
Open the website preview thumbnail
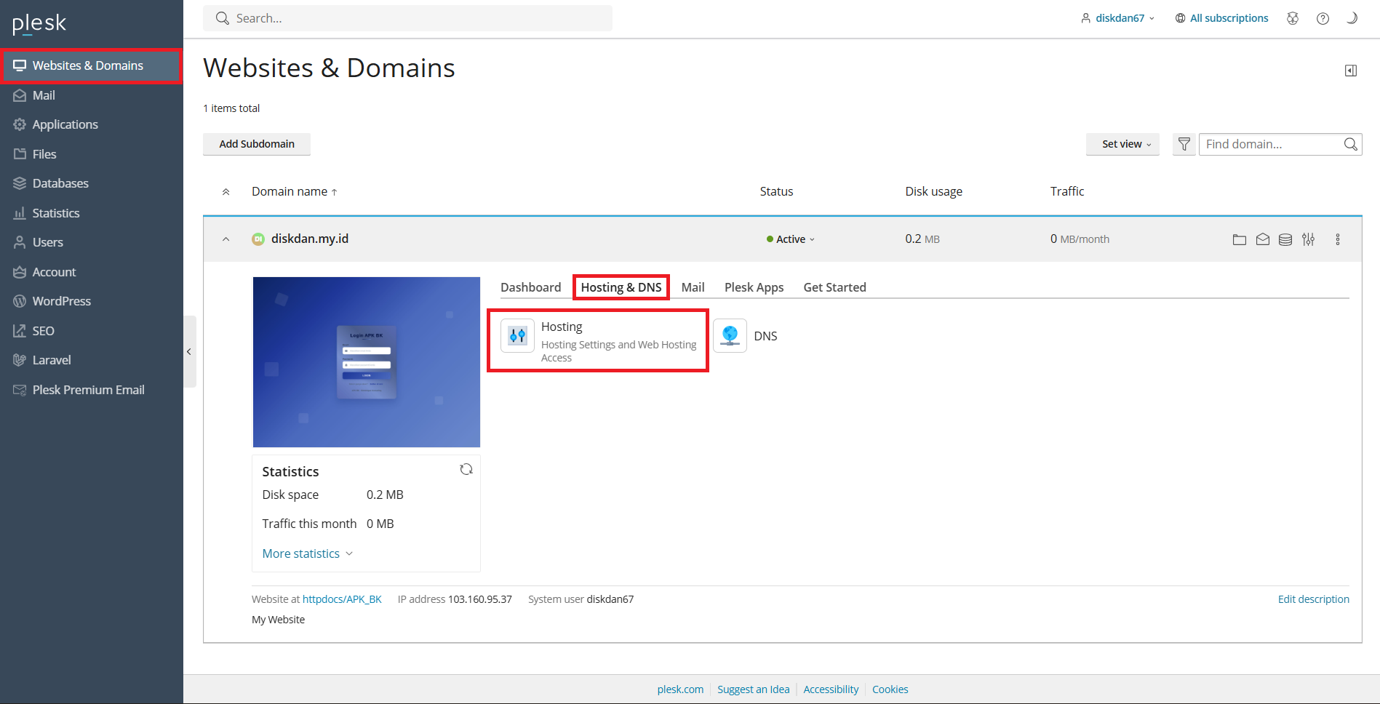point(367,362)
